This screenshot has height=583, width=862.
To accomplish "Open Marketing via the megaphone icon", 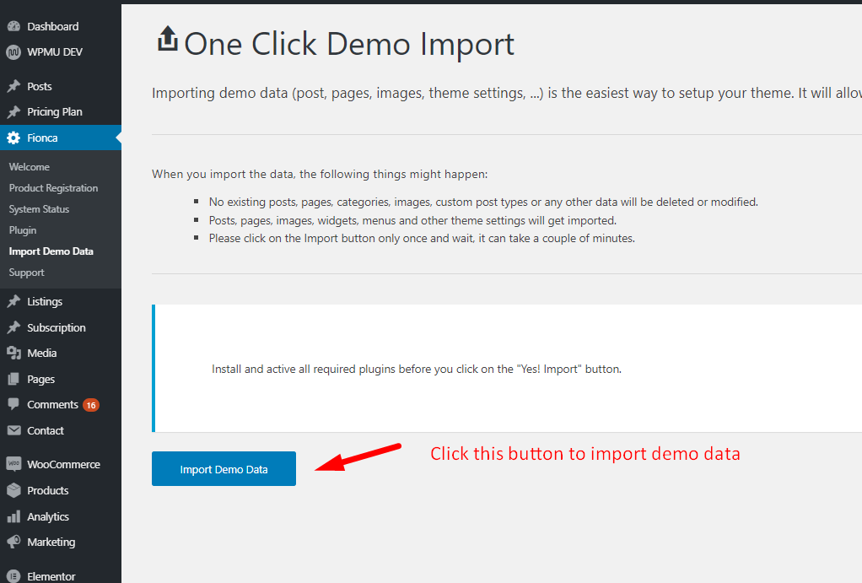I will 15,542.
